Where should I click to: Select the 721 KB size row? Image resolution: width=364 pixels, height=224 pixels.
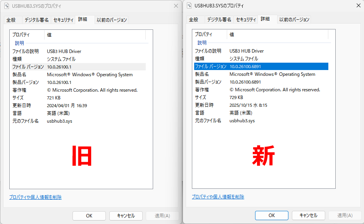tap(78, 98)
